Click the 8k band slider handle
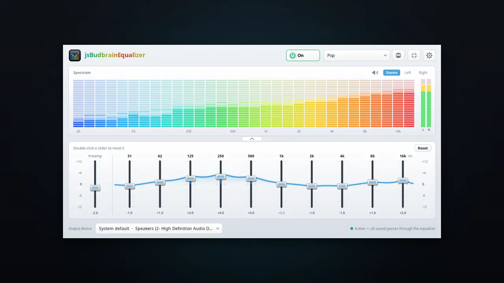 (x=372, y=182)
